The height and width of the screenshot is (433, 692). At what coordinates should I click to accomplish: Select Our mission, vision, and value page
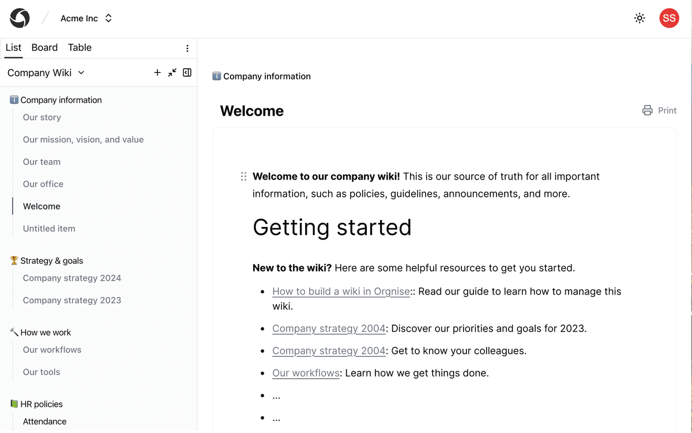pyautogui.click(x=83, y=140)
